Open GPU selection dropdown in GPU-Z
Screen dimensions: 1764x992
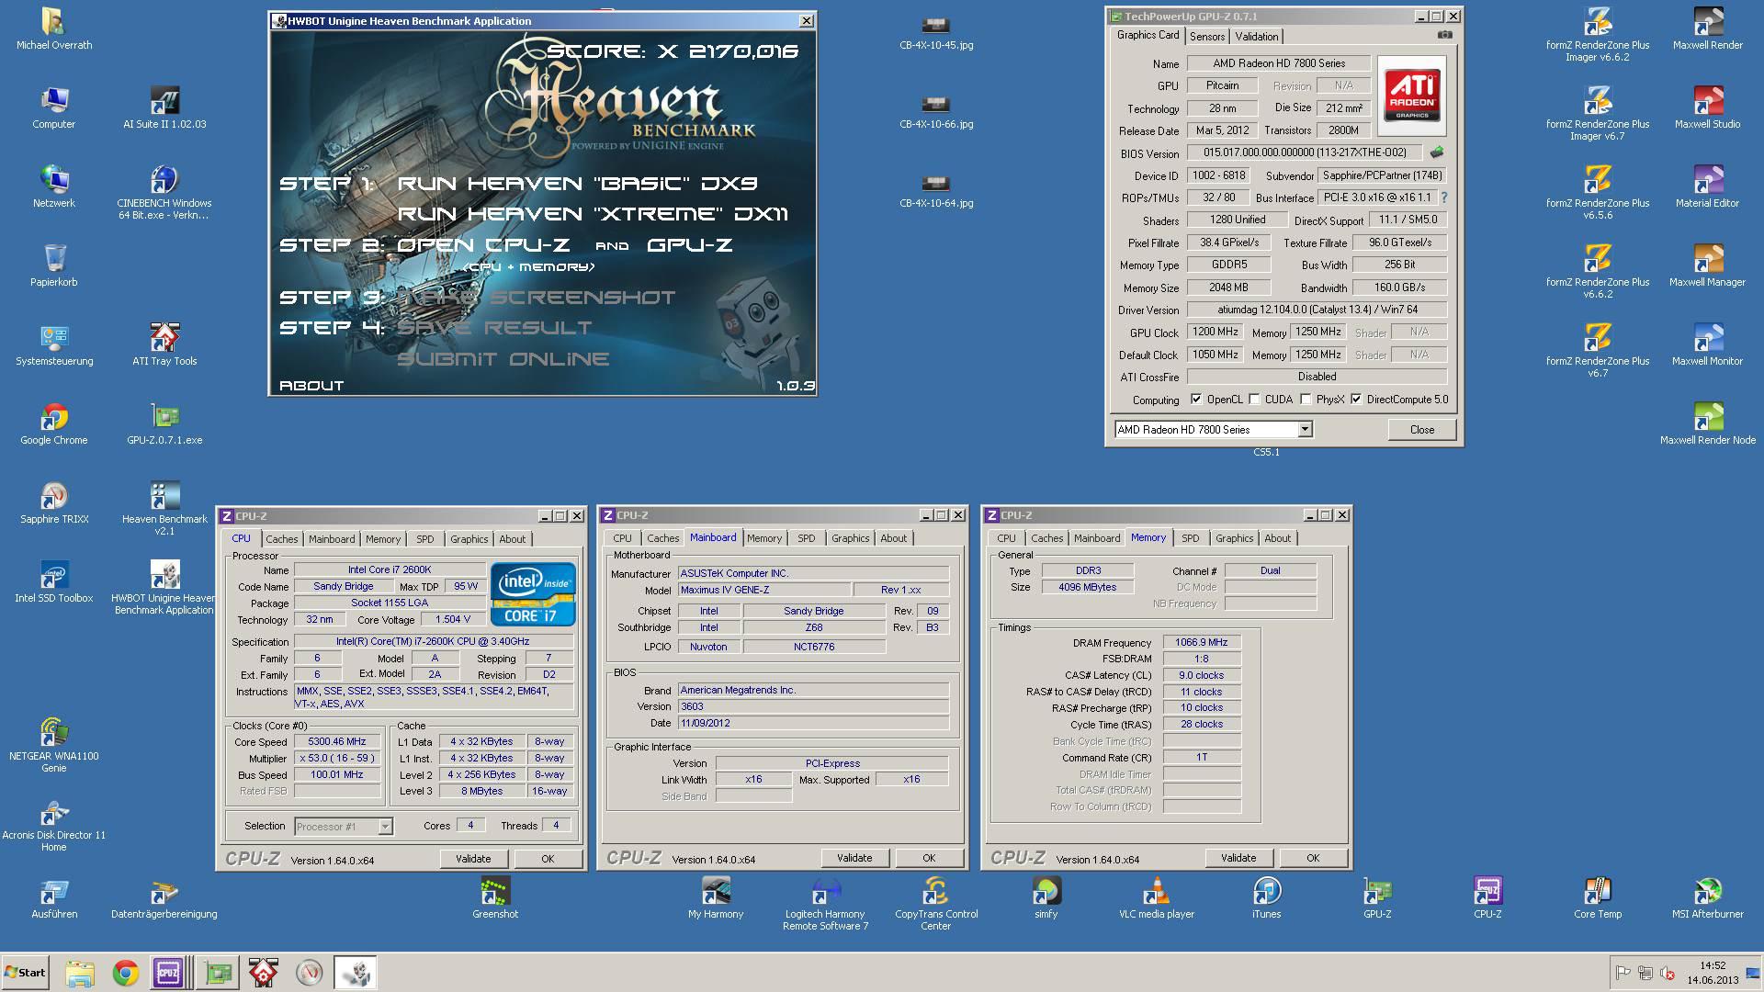[x=1305, y=430]
